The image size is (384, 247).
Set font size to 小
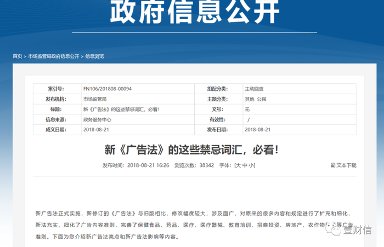click(x=251, y=165)
